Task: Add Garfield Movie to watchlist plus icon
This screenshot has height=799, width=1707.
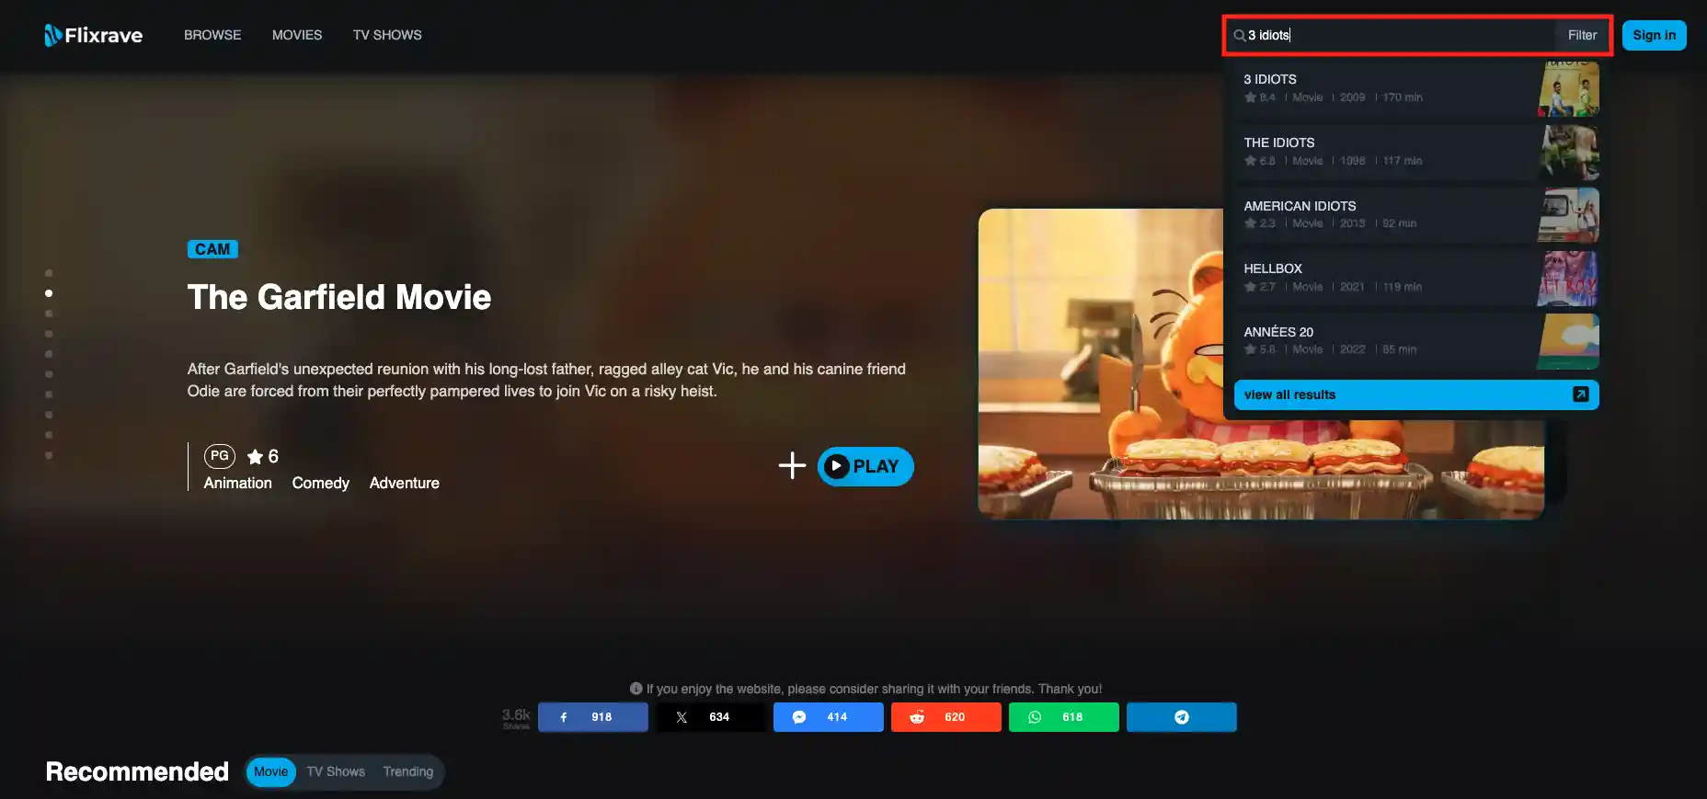Action: 792,465
